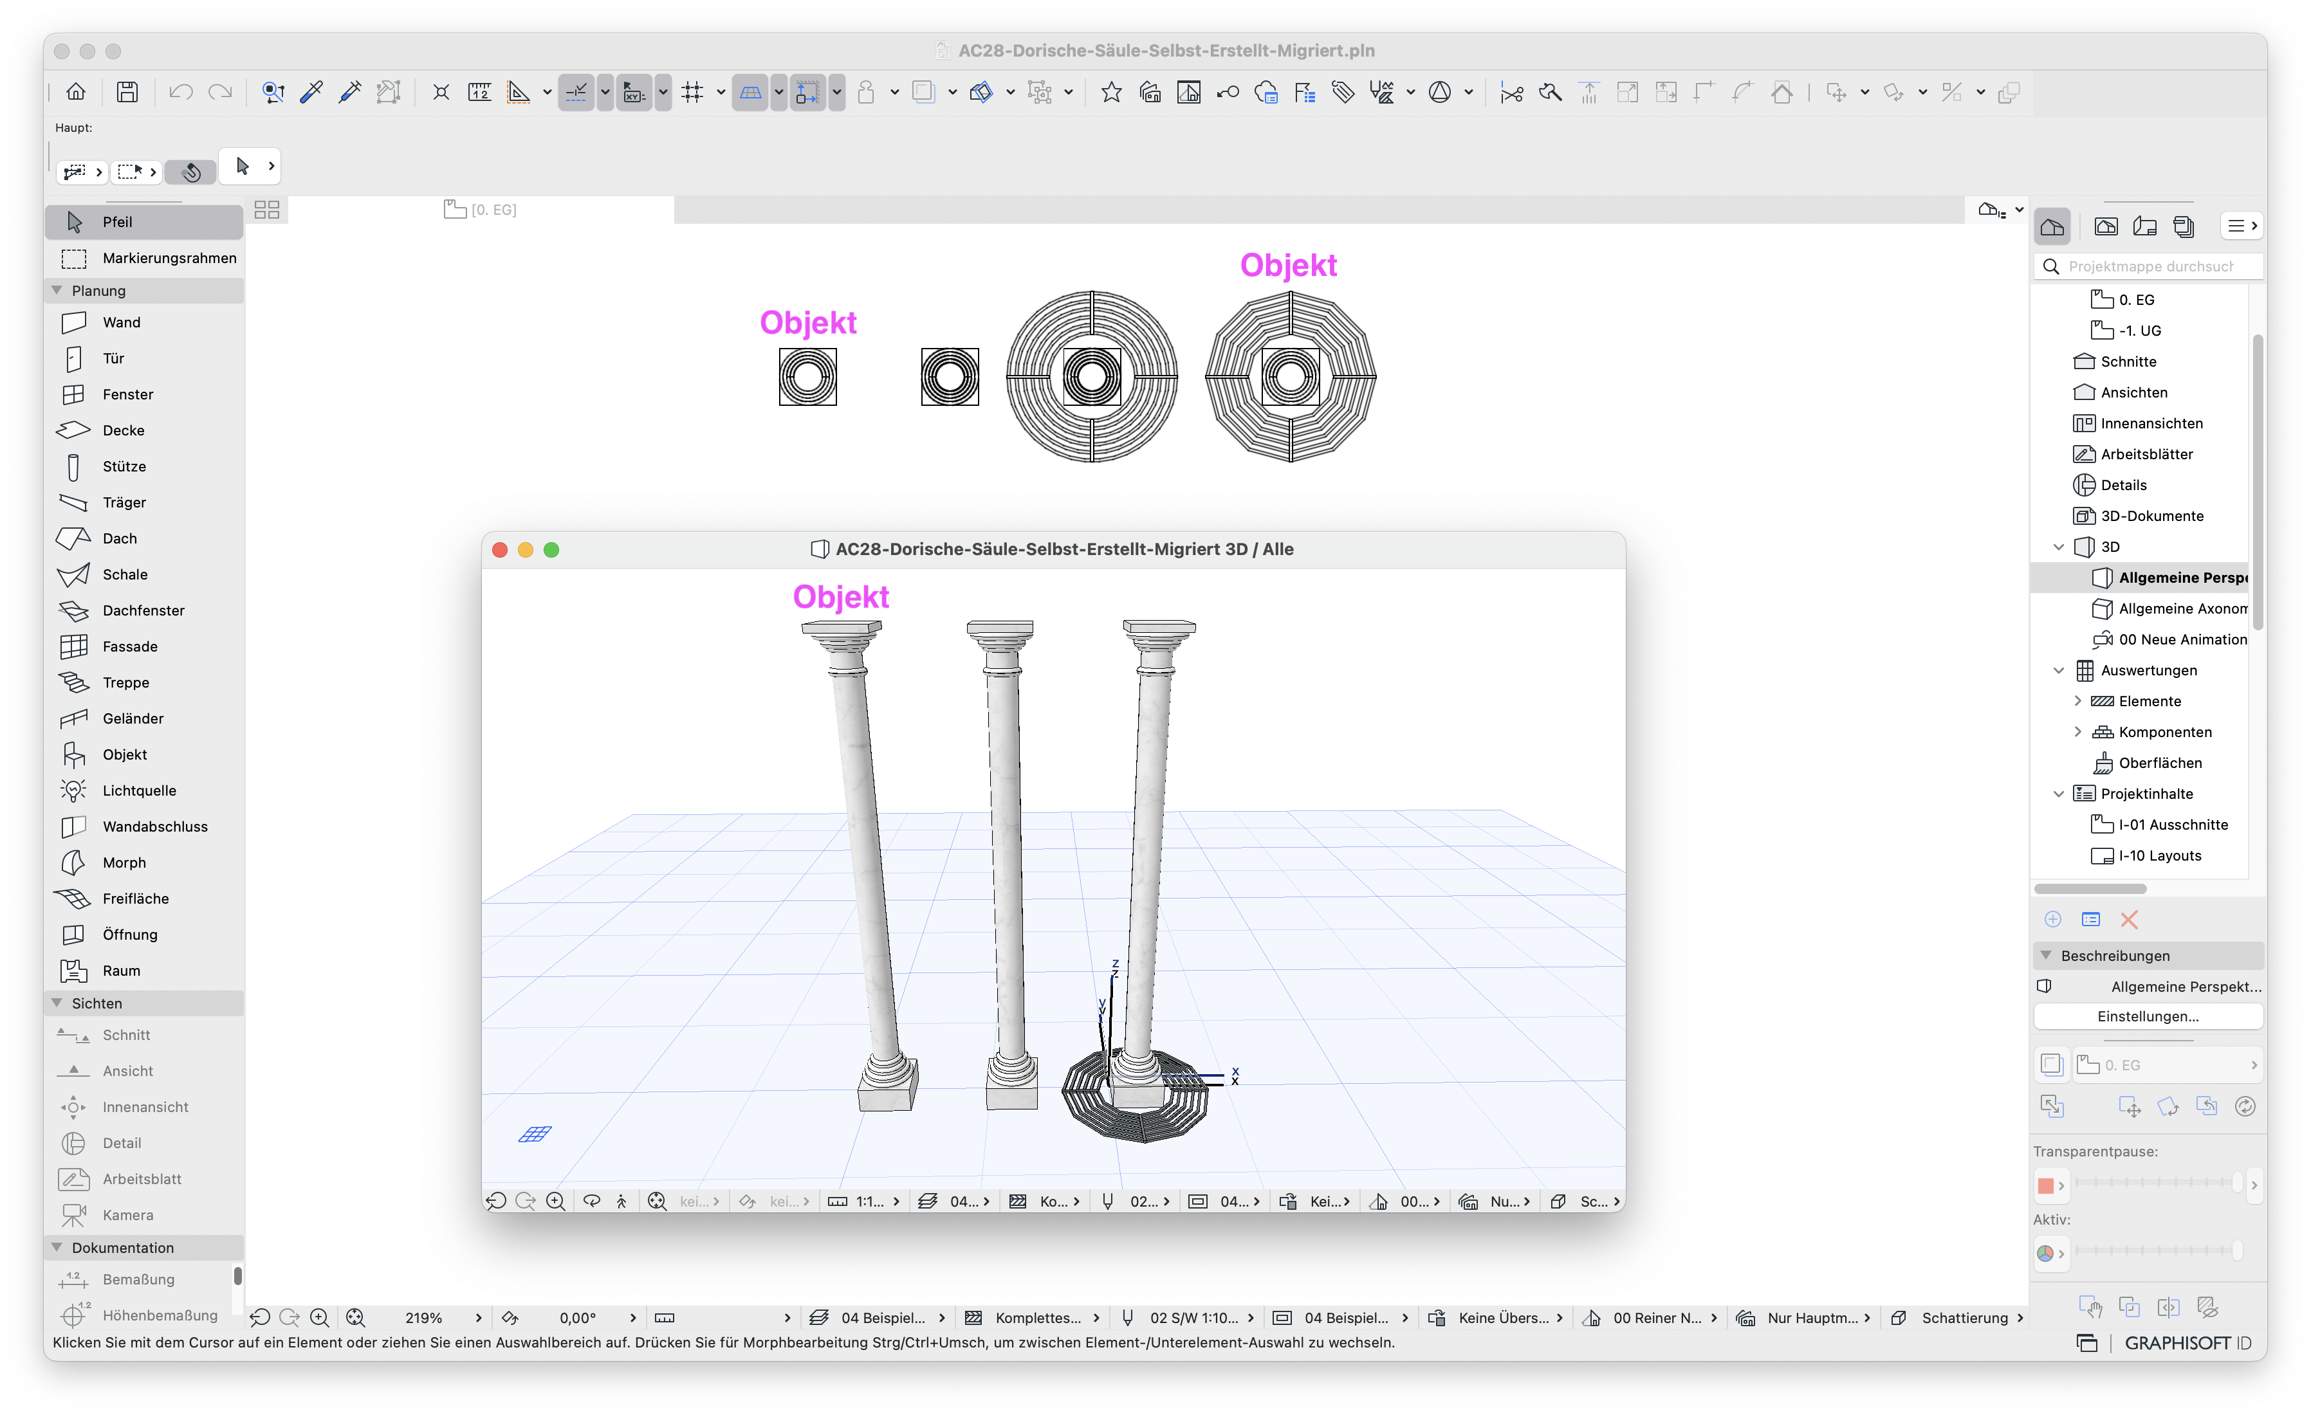Select the Markierungsrahmen marquee tool
The image size is (2311, 1415).
pos(144,258)
